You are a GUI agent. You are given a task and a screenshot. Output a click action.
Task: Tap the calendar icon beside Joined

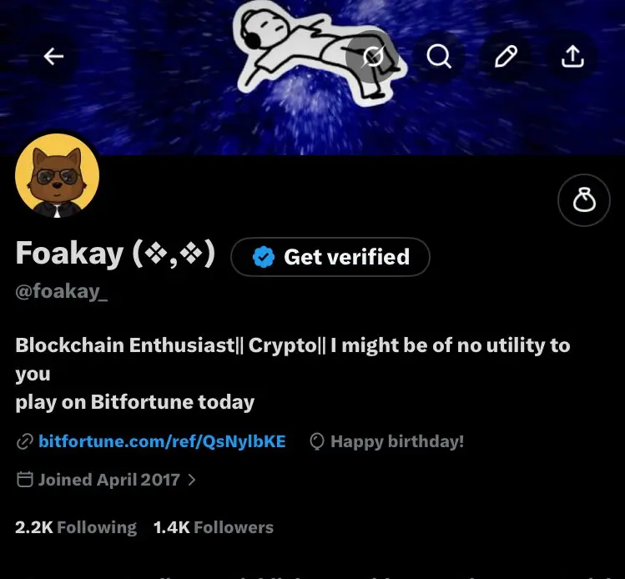25,480
